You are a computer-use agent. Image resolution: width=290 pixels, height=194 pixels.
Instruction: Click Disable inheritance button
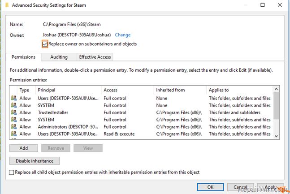(x=35, y=161)
